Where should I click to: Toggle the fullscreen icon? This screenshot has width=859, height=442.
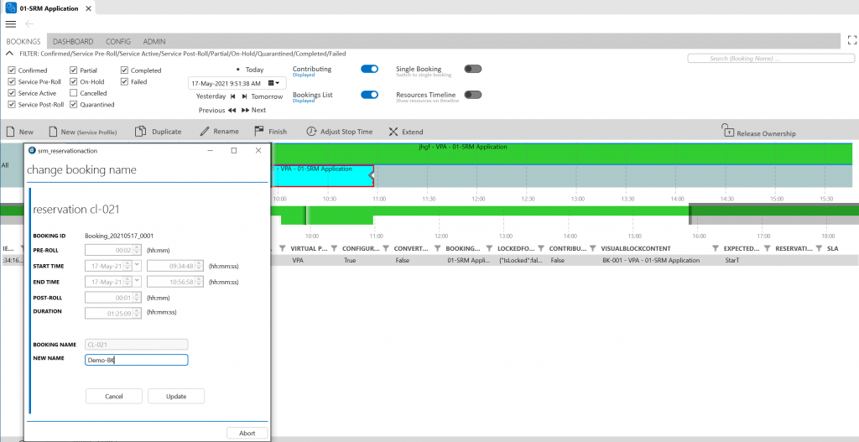tap(852, 39)
